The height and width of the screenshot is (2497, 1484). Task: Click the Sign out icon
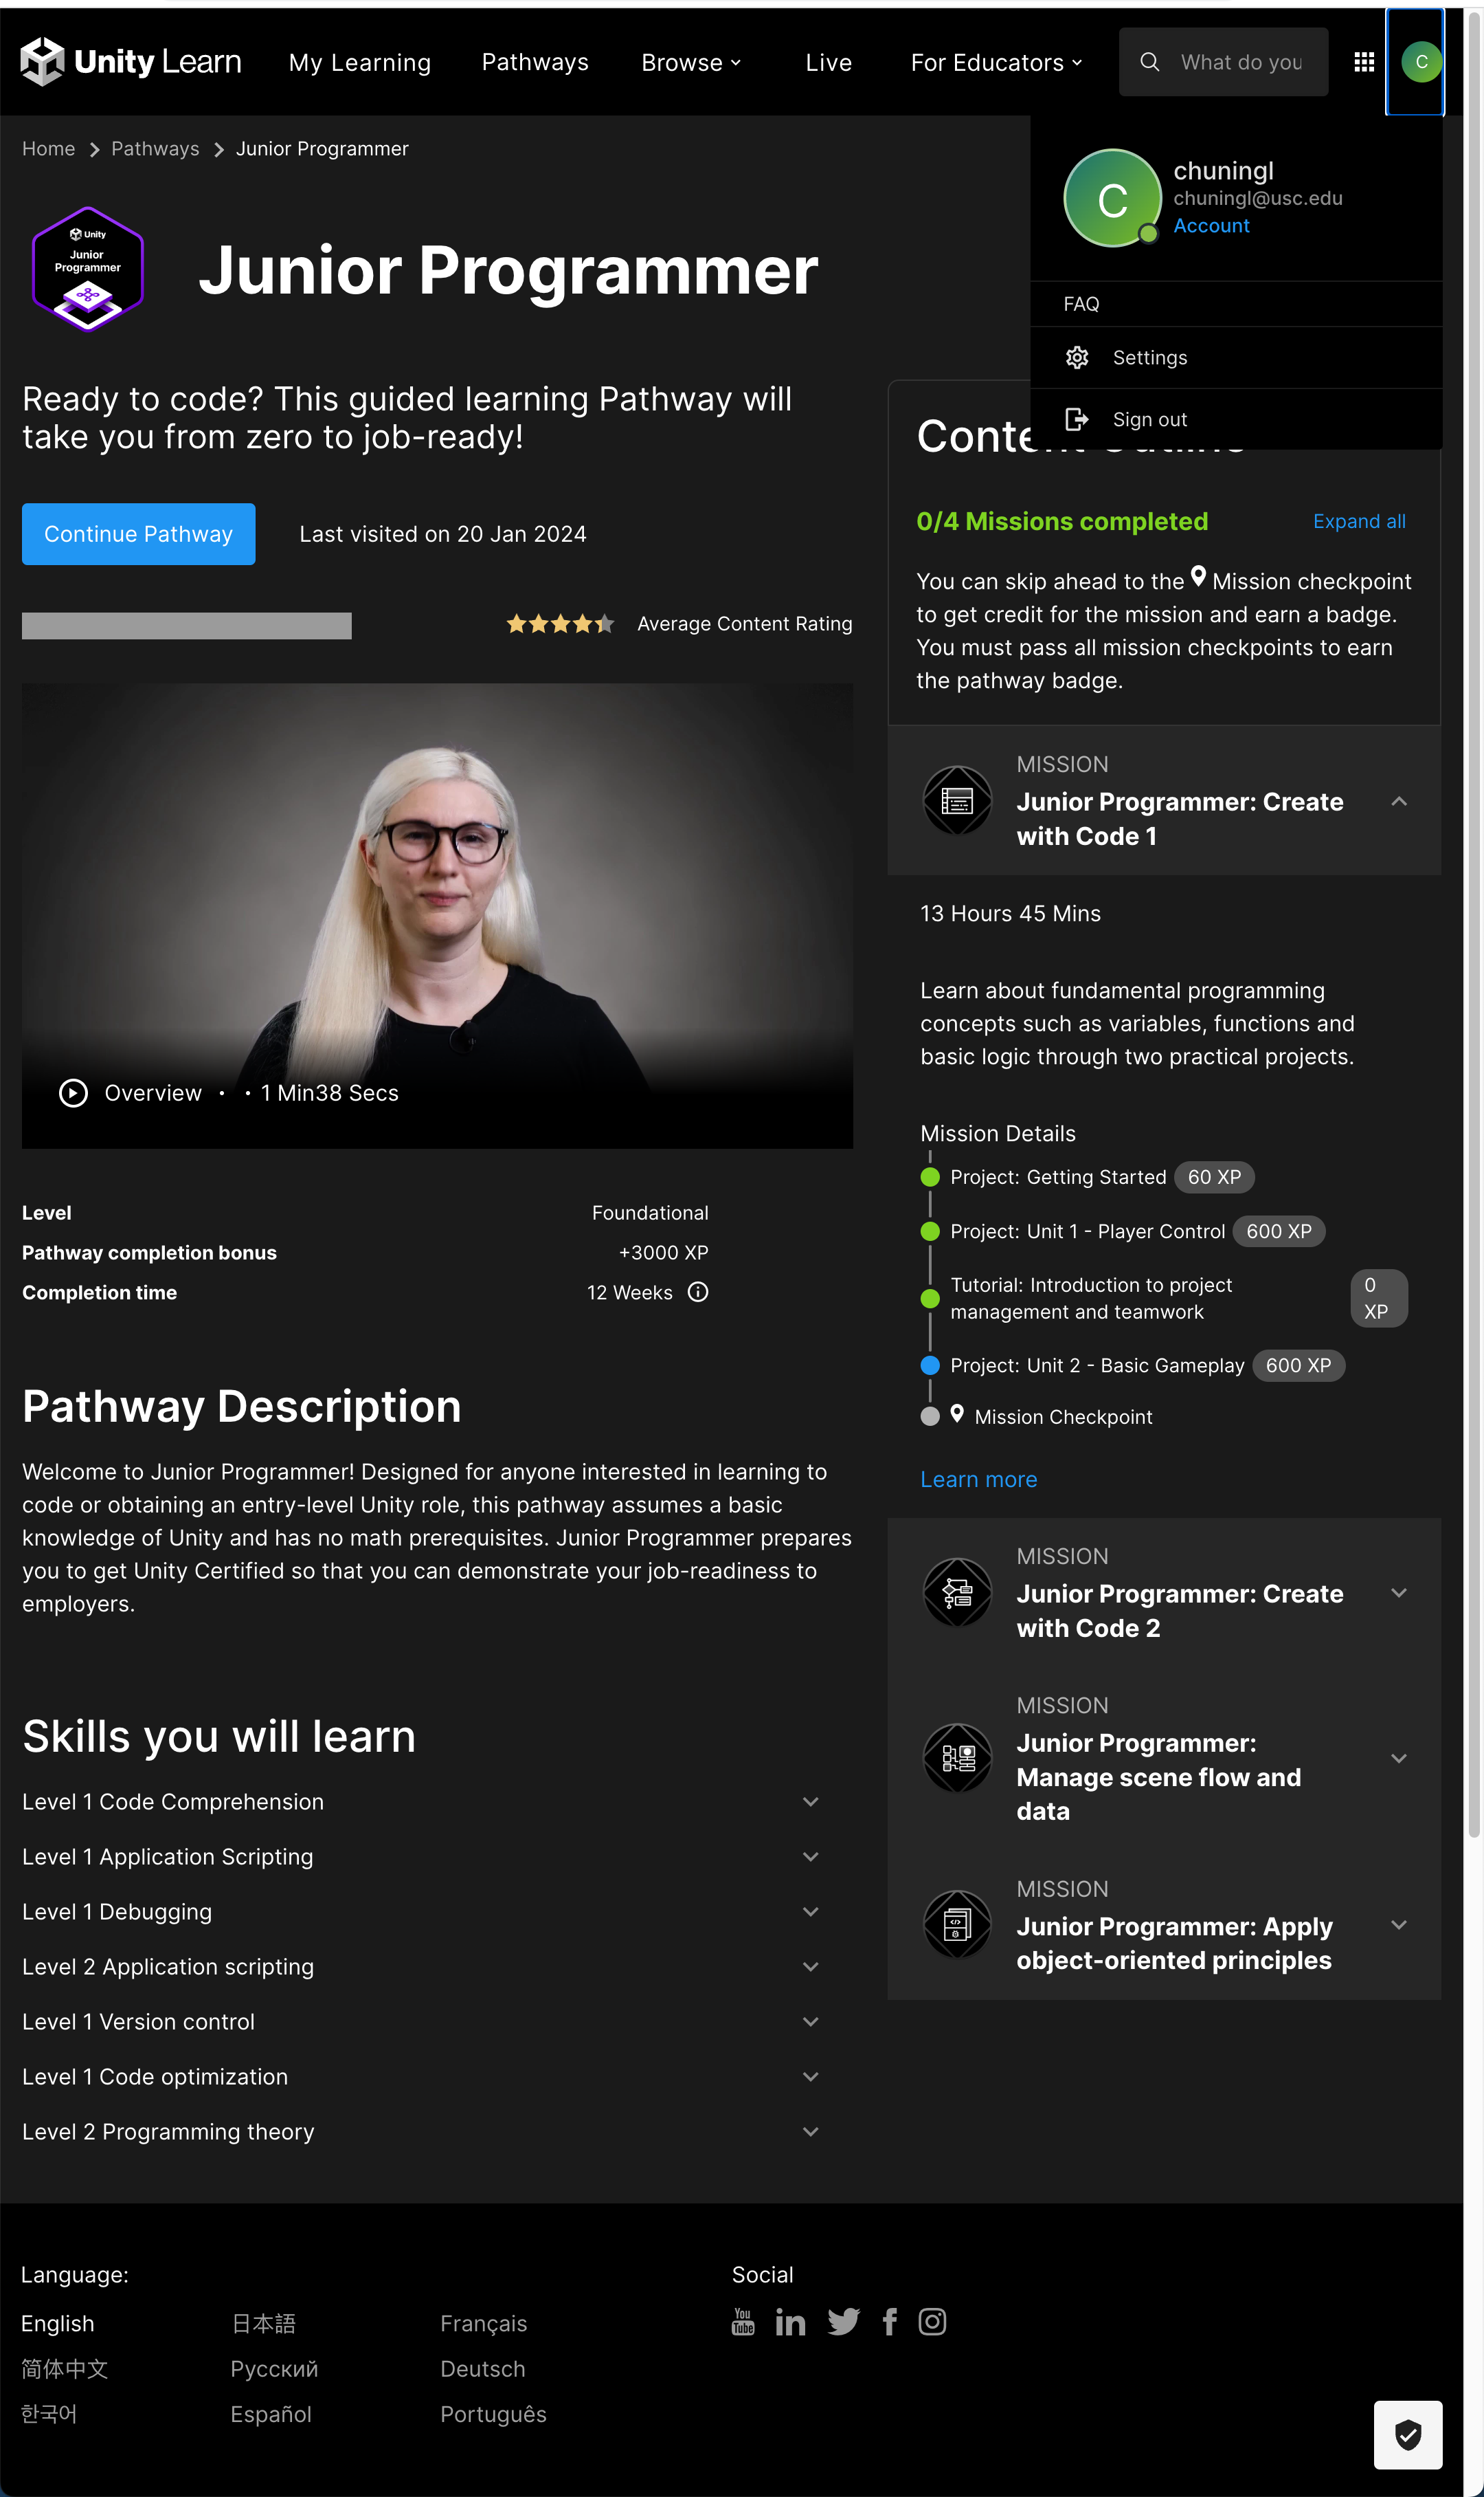click(x=1076, y=419)
